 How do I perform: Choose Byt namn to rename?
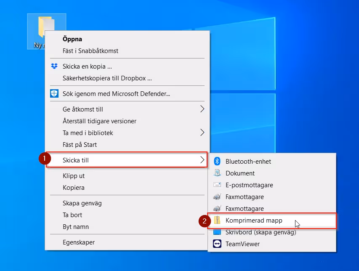pos(127,227)
